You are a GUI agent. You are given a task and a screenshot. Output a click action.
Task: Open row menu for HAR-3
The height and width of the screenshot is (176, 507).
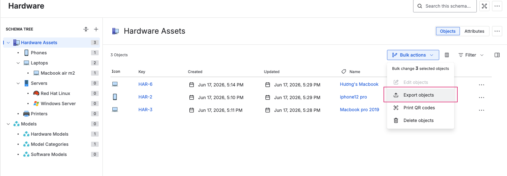pos(482,110)
